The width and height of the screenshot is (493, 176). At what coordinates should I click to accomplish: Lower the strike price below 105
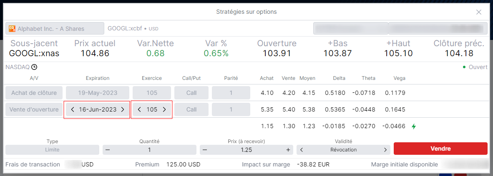(139, 109)
